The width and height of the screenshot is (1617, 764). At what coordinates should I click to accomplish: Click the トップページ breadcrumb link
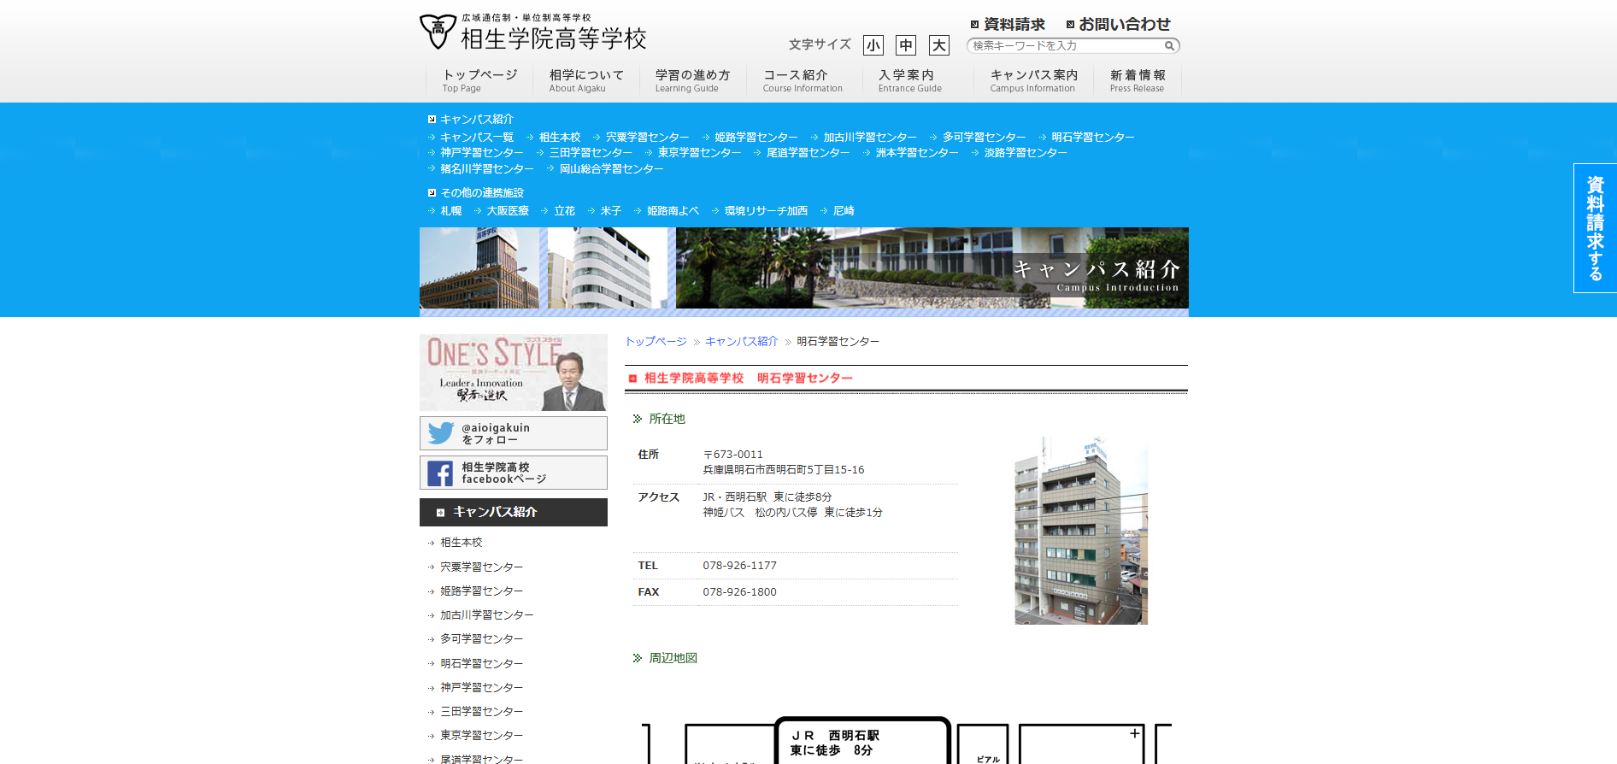656,342
